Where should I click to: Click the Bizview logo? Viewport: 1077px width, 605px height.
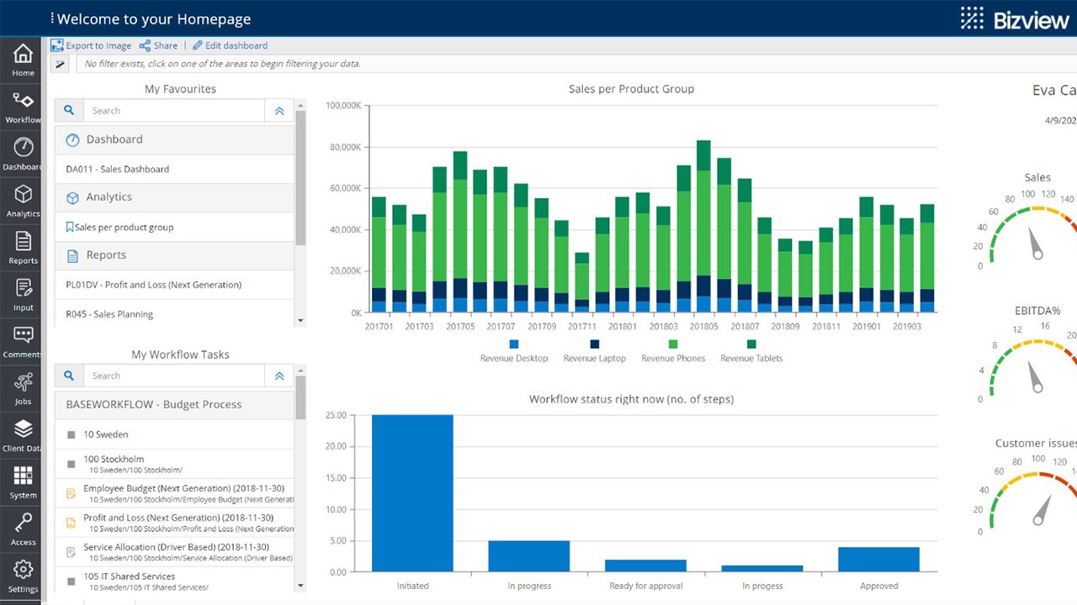coord(1015,18)
